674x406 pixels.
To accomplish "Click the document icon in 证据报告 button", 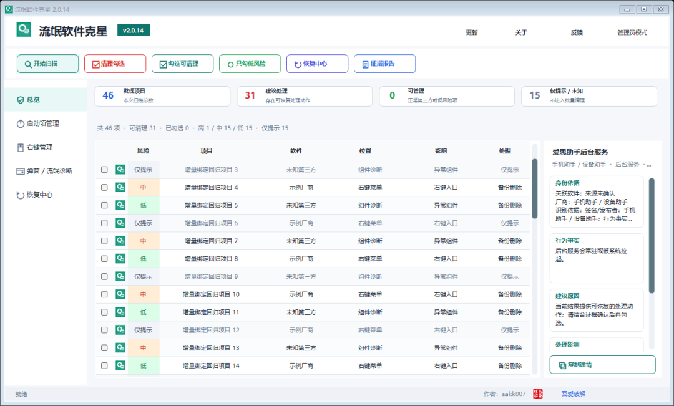I will pos(365,64).
